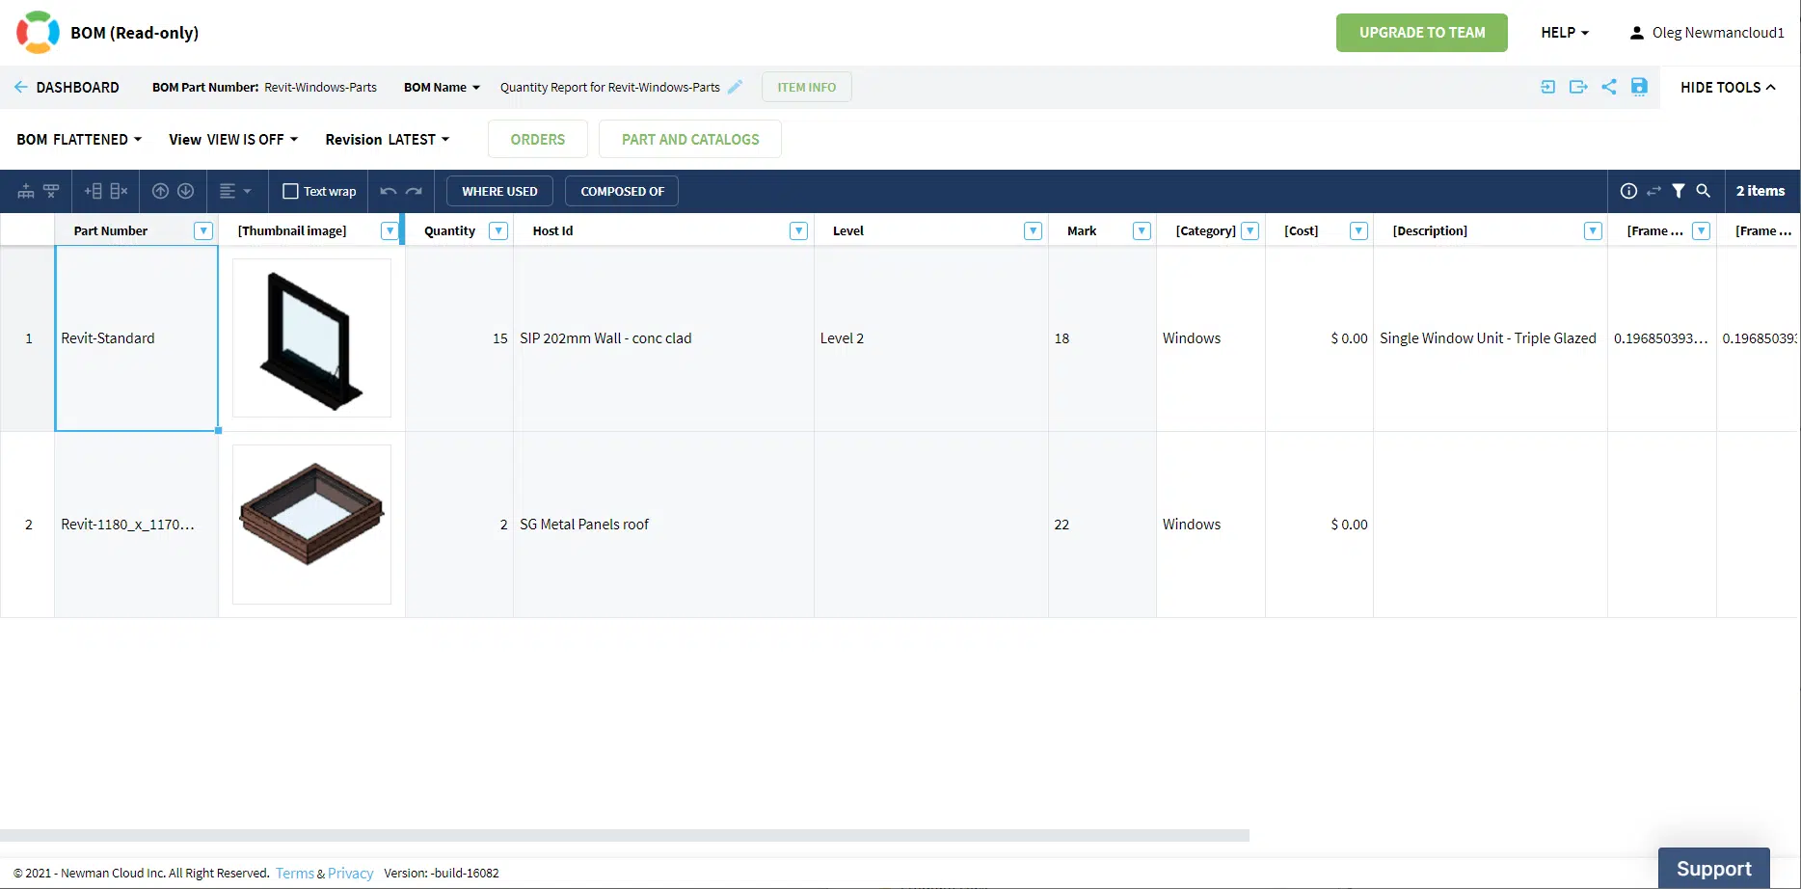Image resolution: width=1801 pixels, height=889 pixels.
Task: Open the Cost column filter
Action: click(1358, 230)
